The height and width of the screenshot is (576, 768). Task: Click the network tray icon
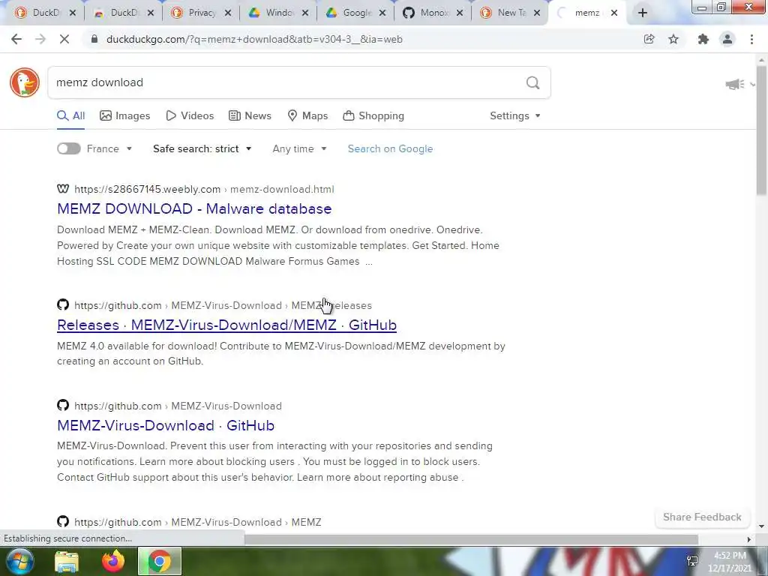pyautogui.click(x=692, y=561)
